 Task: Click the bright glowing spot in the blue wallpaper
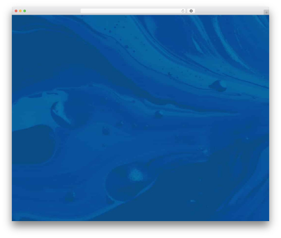coord(136,175)
